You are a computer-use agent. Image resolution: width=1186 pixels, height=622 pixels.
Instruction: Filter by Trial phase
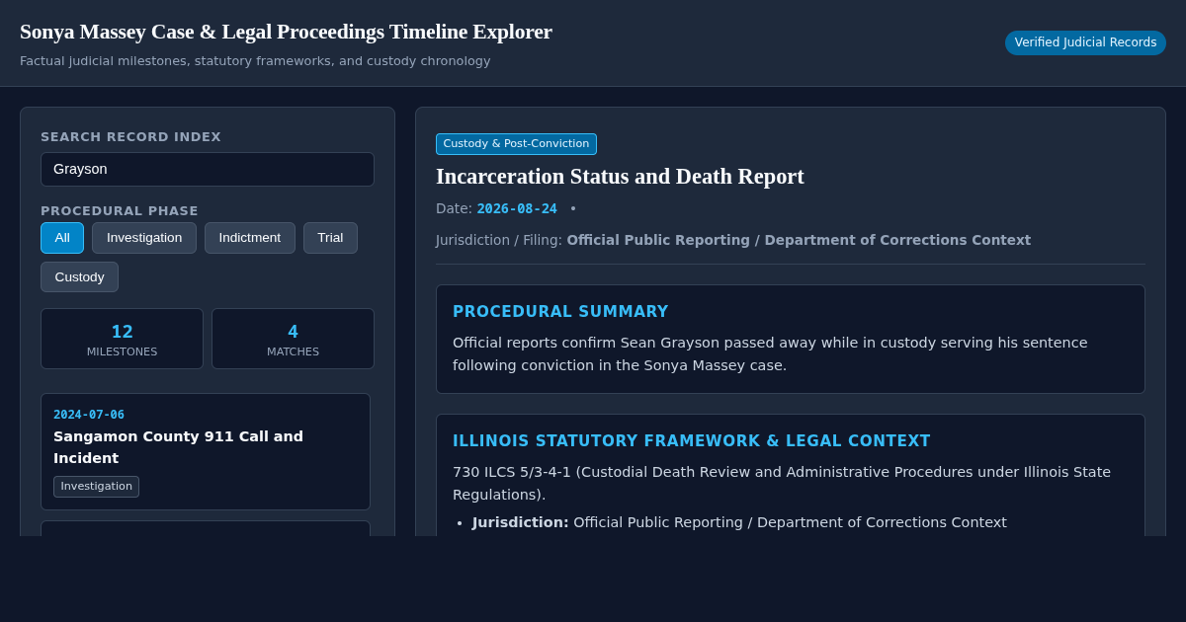[x=330, y=238]
